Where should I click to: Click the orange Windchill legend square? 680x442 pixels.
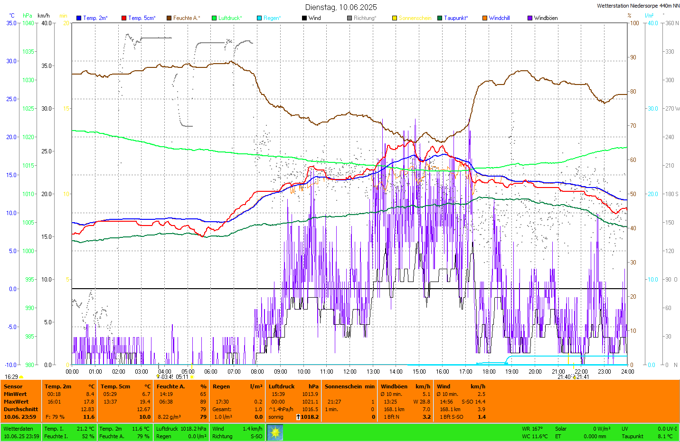coord(485,18)
